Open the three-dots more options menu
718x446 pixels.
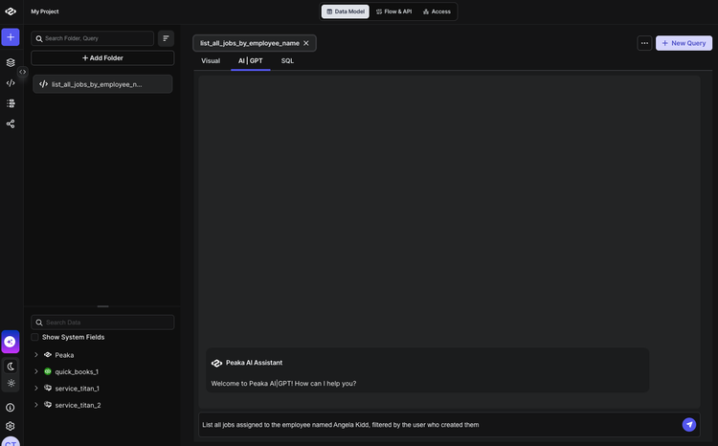[644, 43]
